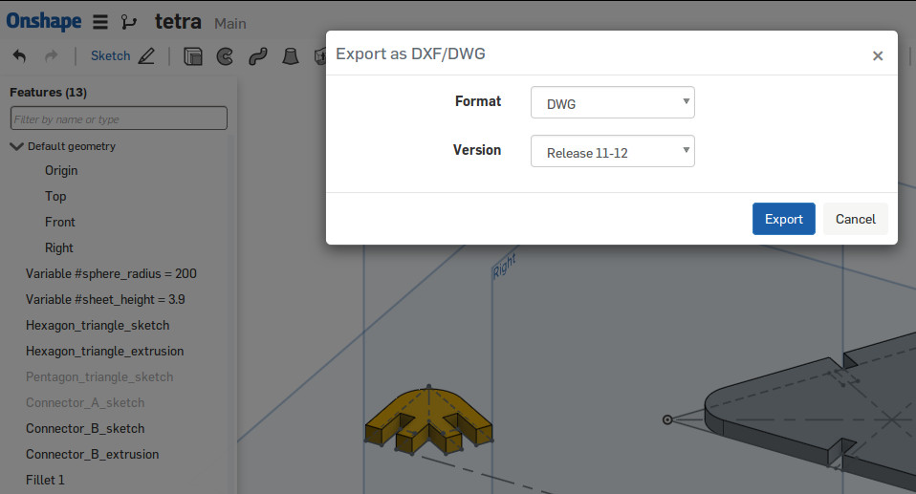Screen dimensions: 916x494
Task: Click the Cancel button
Action: pyautogui.click(x=855, y=219)
